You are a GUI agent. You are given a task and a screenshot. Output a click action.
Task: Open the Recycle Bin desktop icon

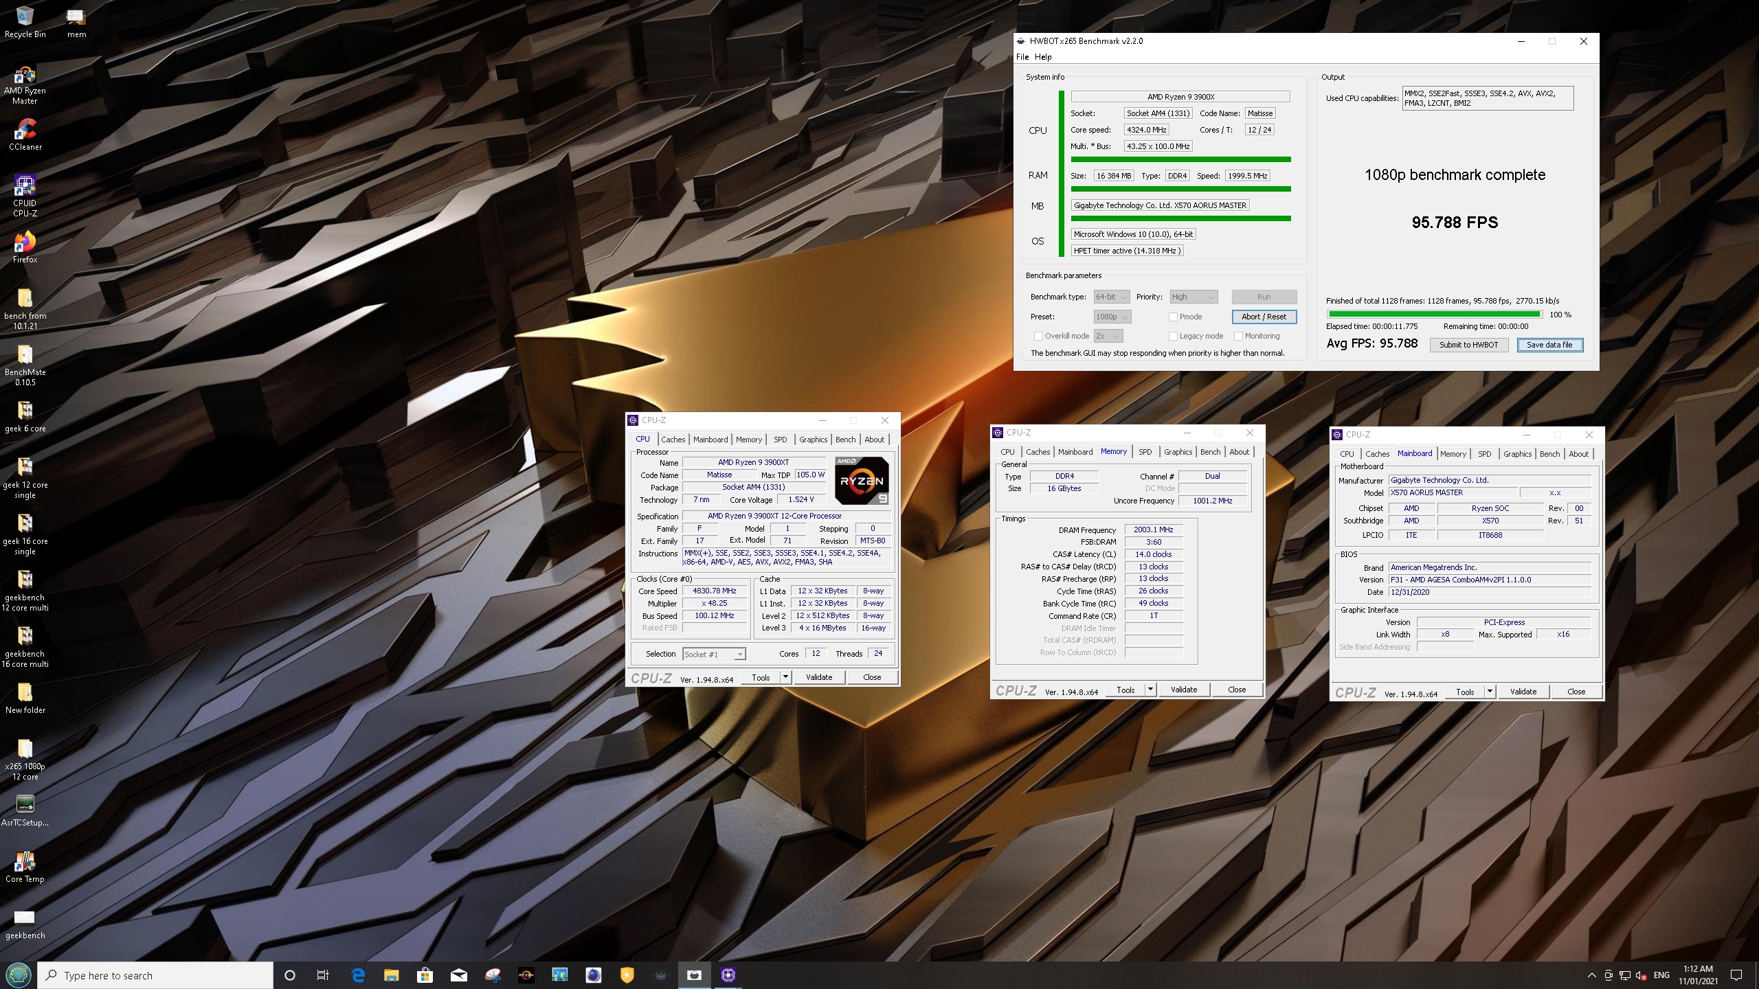(25, 23)
